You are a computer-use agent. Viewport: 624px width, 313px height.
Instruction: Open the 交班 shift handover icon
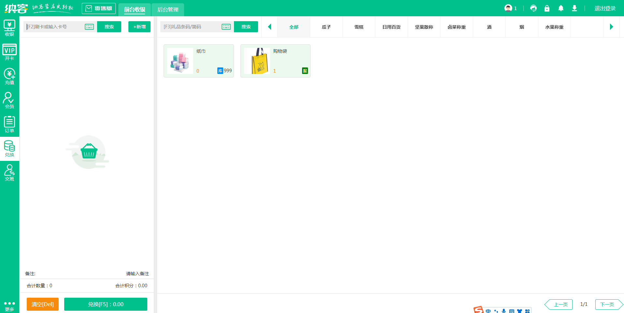click(x=9, y=173)
